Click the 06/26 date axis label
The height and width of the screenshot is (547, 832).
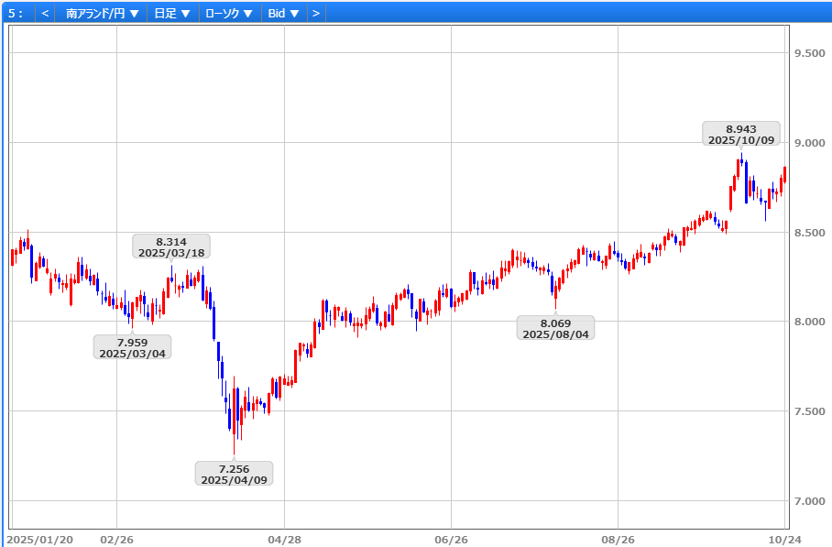point(451,540)
